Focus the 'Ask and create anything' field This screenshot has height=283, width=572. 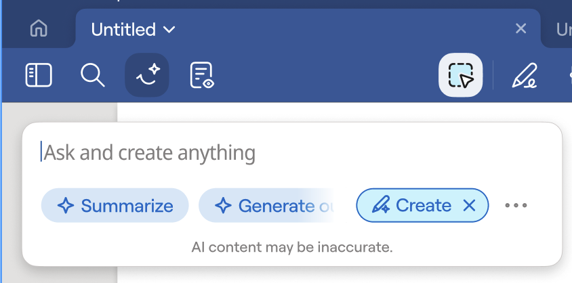(x=271, y=152)
